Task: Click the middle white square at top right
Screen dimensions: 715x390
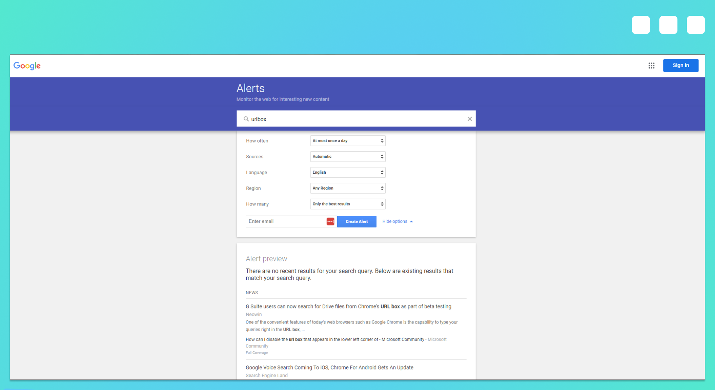Action: coord(668,25)
